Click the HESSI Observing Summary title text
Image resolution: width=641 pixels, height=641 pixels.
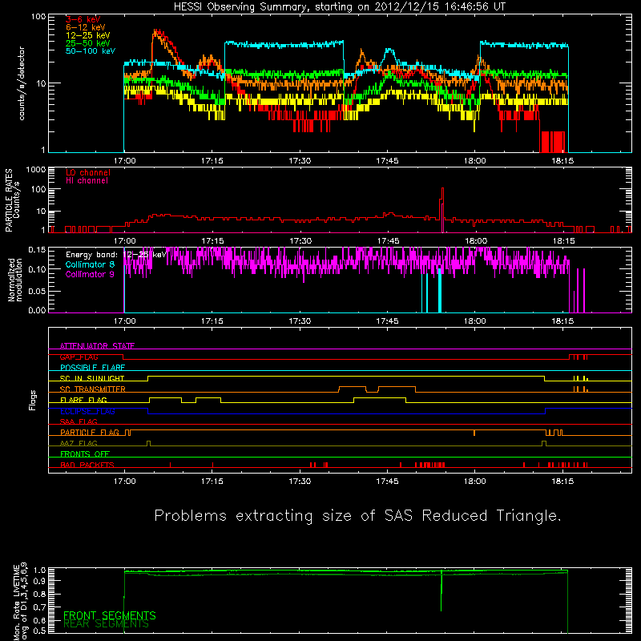pos(340,6)
